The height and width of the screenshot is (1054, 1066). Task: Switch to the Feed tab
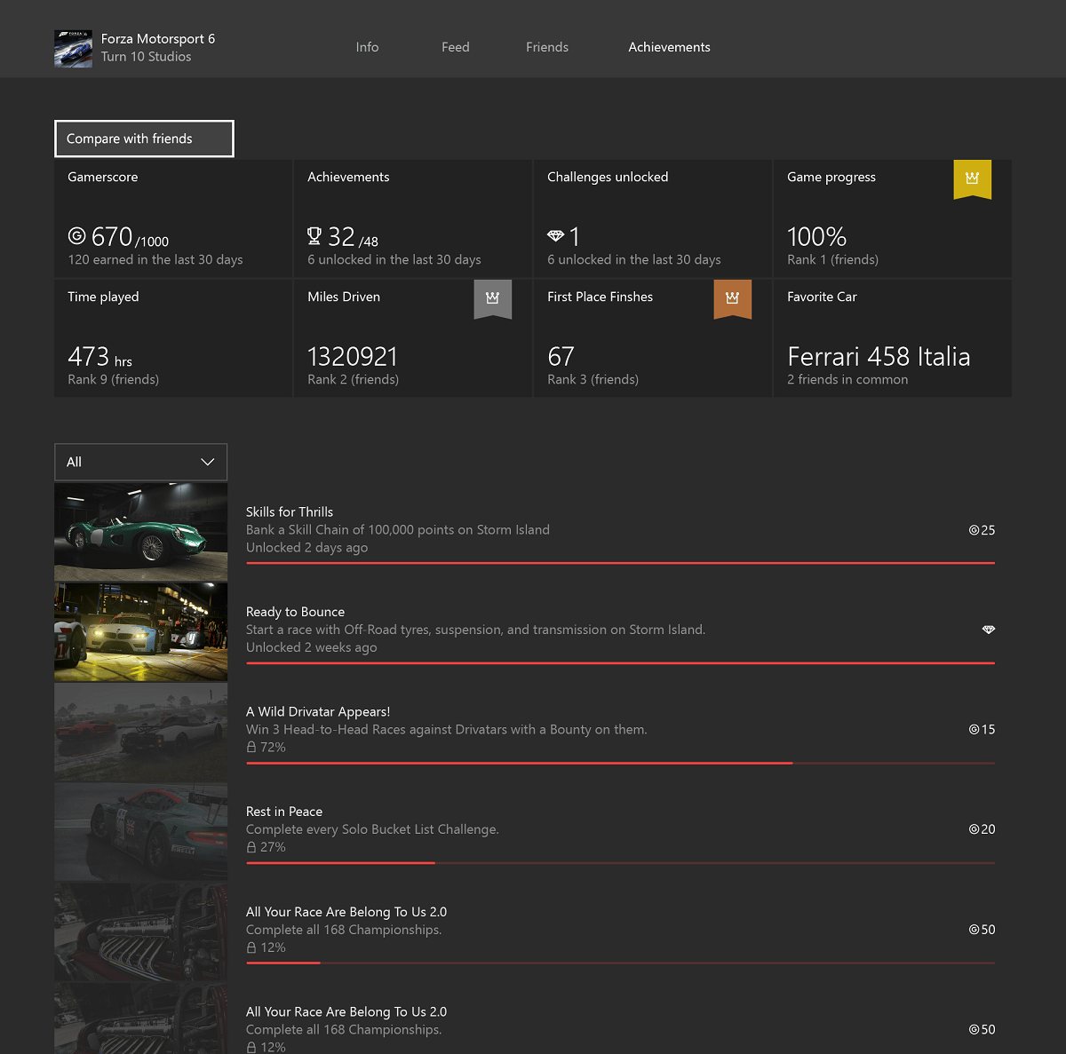pyautogui.click(x=456, y=47)
